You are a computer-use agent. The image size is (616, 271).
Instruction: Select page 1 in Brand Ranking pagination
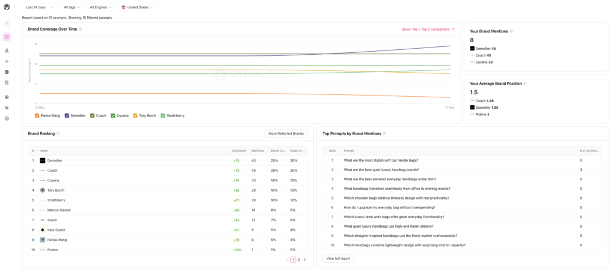(293, 260)
